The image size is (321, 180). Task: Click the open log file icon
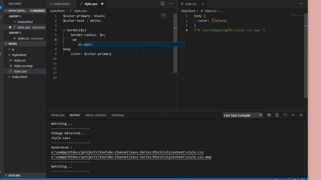tap(285, 115)
